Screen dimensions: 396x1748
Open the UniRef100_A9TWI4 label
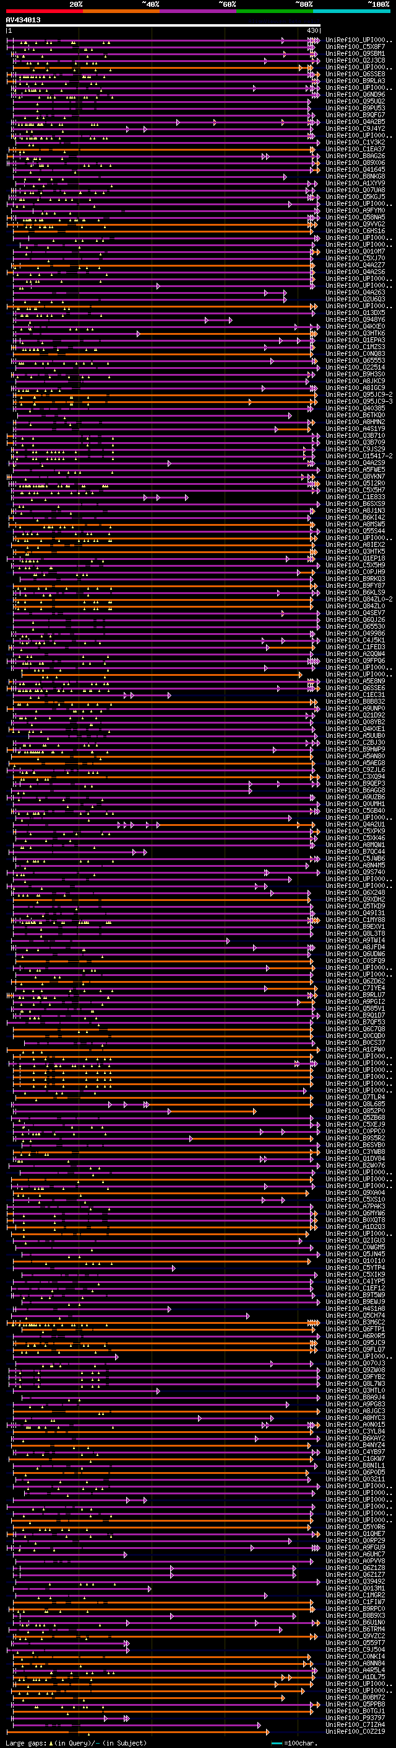tap(355, 941)
